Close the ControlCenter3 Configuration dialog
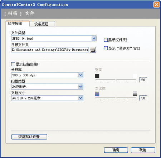This screenshot has width=161, height=158. (156, 5)
